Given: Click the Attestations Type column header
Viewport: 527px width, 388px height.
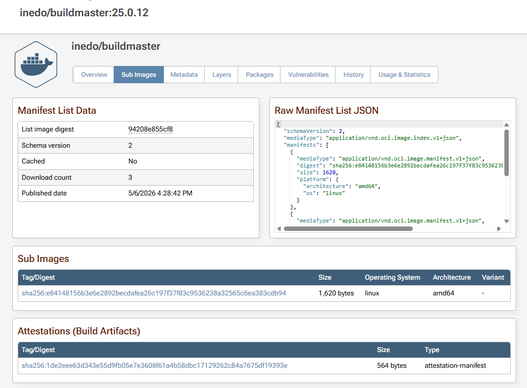Looking at the screenshot, I should pyautogui.click(x=432, y=350).
